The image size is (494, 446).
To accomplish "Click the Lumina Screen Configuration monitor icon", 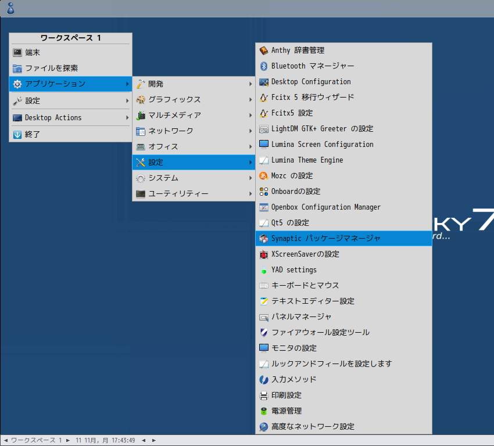I will click(264, 145).
